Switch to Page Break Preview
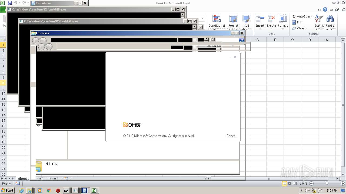 (x=295, y=183)
